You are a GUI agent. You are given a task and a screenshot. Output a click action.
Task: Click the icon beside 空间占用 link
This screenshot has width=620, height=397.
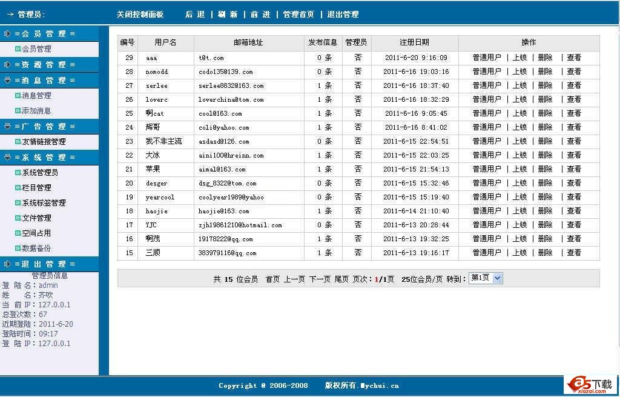(x=18, y=233)
